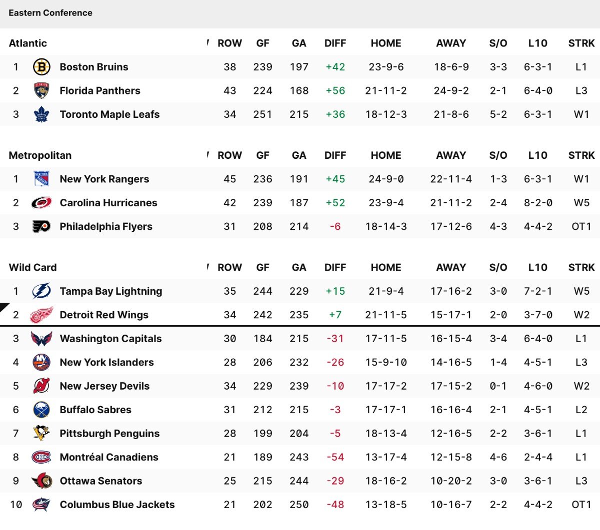600x530 pixels.
Task: Select the Eastern Conference heading
Action: tap(50, 13)
